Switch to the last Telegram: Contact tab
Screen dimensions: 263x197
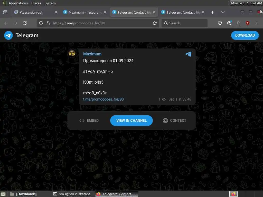pyautogui.click(x=183, y=12)
